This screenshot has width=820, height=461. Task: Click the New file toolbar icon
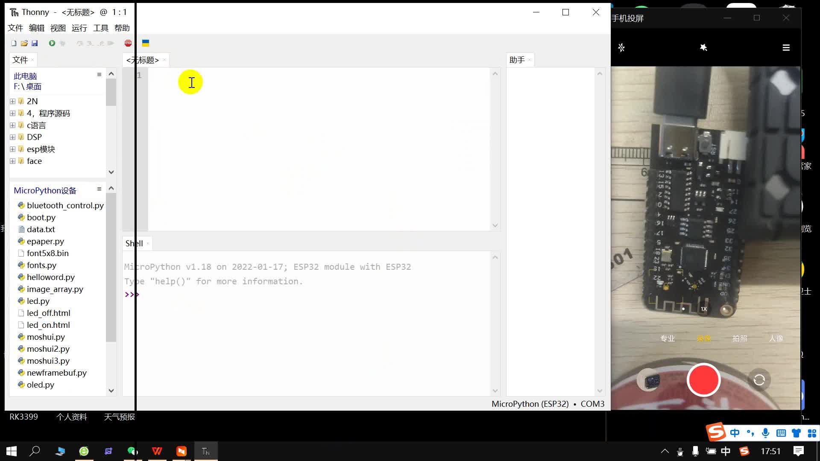(x=14, y=43)
